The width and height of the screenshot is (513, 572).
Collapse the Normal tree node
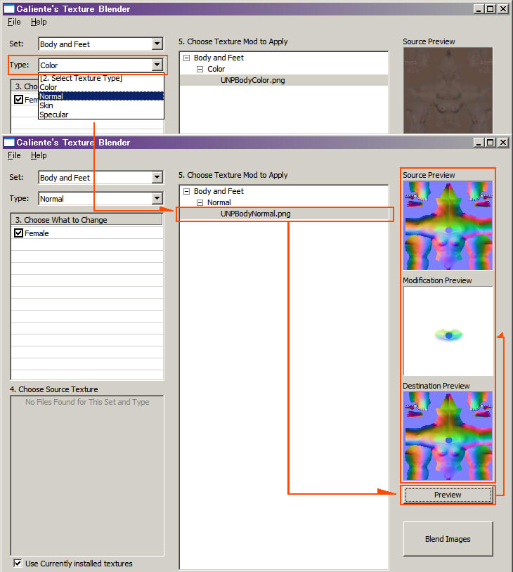[200, 202]
